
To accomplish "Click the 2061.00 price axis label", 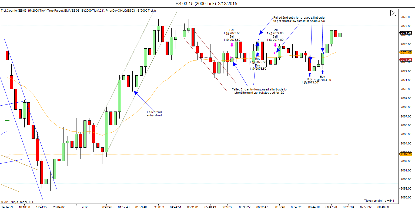I will point(406,170).
